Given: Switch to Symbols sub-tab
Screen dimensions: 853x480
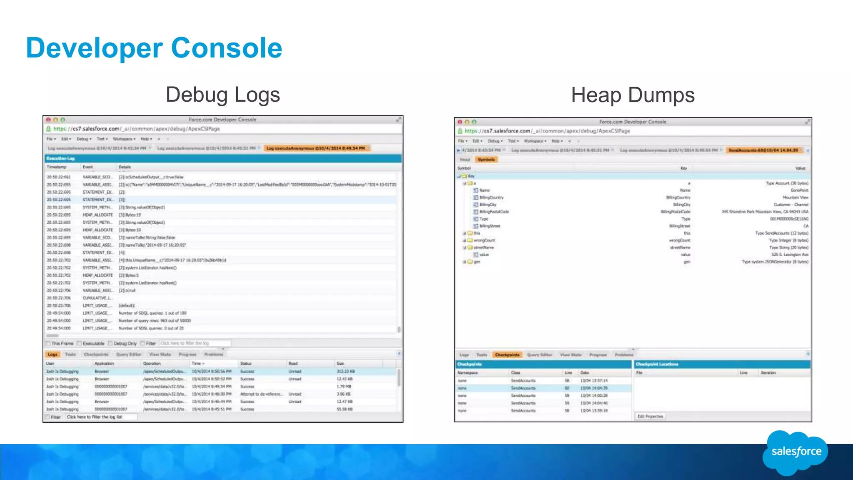Looking at the screenshot, I should [486, 160].
